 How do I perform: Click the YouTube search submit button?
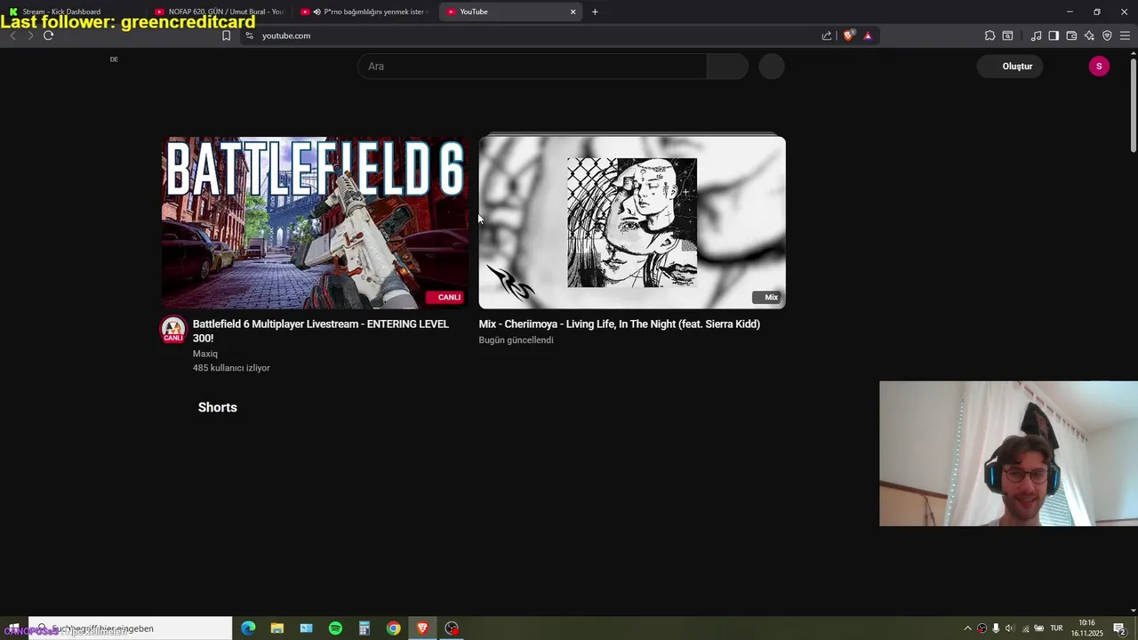pyautogui.click(x=727, y=67)
